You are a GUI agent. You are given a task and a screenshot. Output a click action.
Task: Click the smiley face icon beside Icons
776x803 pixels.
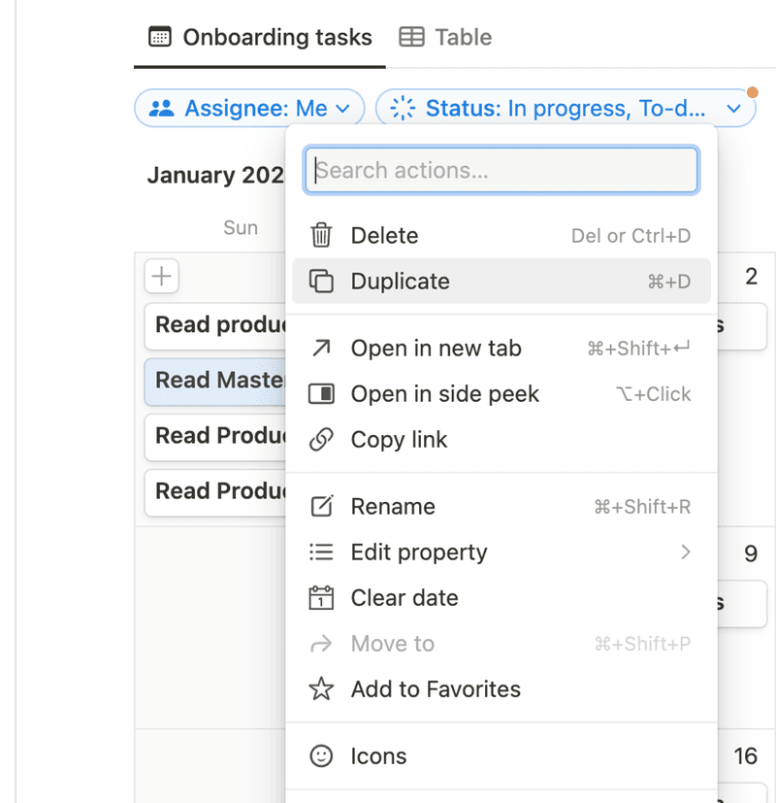320,755
